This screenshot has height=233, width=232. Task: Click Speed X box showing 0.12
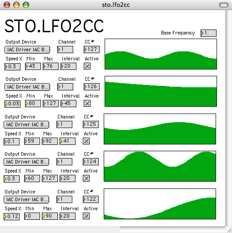[x=11, y=217]
